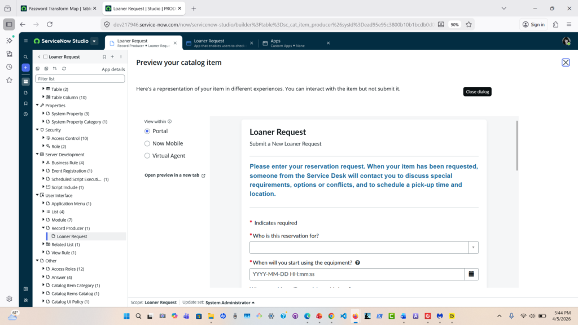
Task: Click the three-dot more options icon in explorer header
Action: click(x=120, y=57)
